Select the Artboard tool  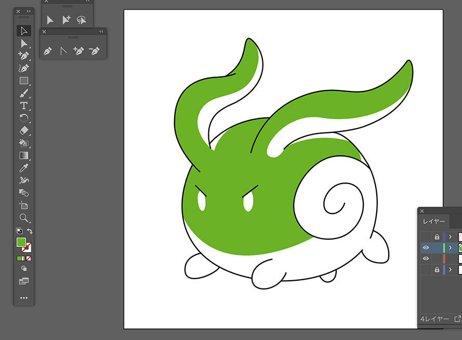[24, 205]
